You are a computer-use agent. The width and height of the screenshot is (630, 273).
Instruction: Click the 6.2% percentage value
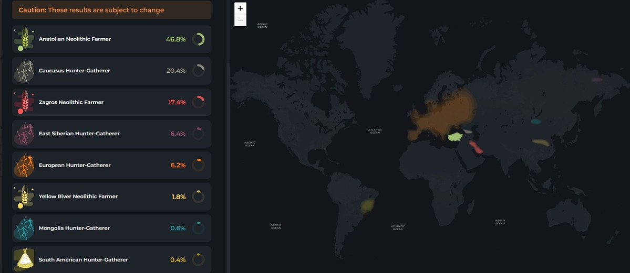[178, 165]
